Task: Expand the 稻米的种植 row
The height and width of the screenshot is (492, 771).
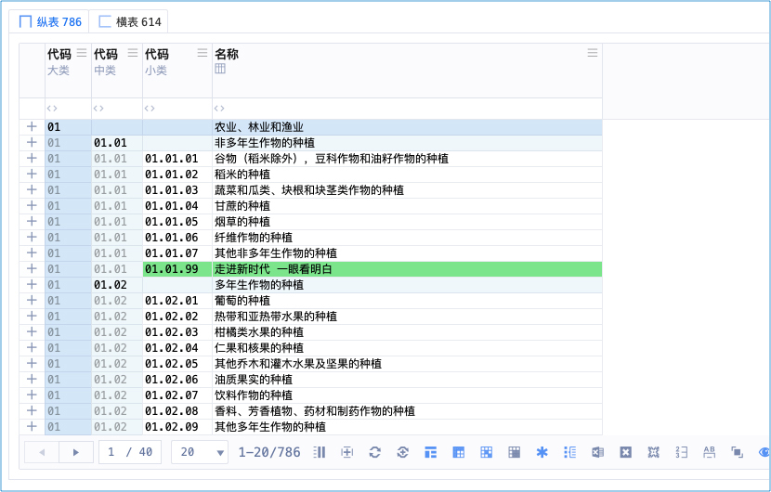Action: [32, 174]
